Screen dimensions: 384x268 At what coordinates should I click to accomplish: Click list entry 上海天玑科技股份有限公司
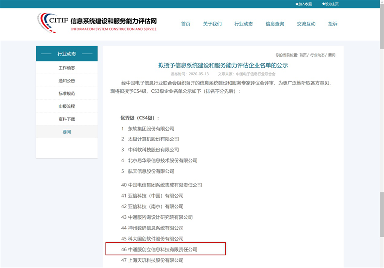[156, 260]
